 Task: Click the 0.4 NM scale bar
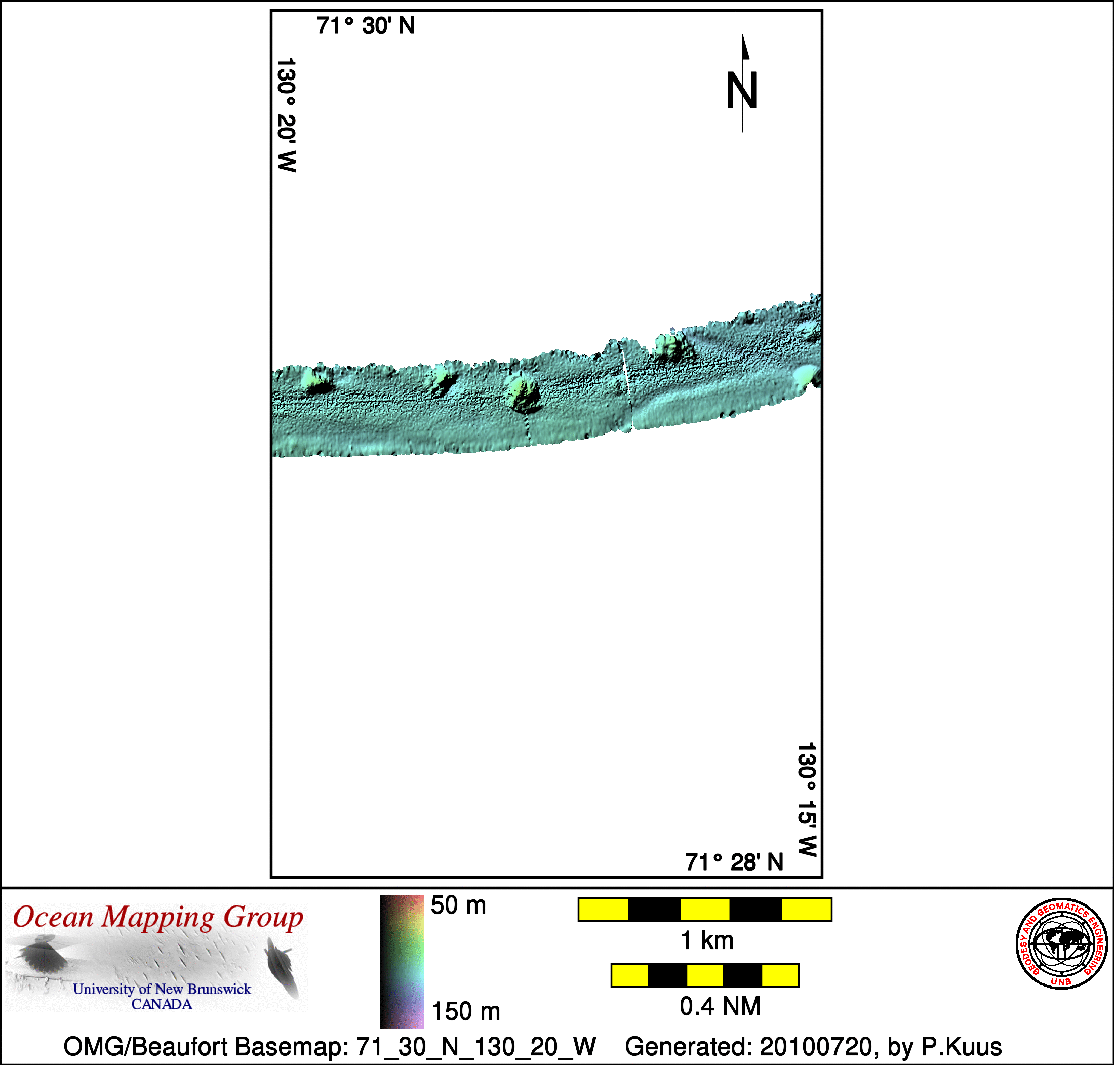(x=704, y=975)
